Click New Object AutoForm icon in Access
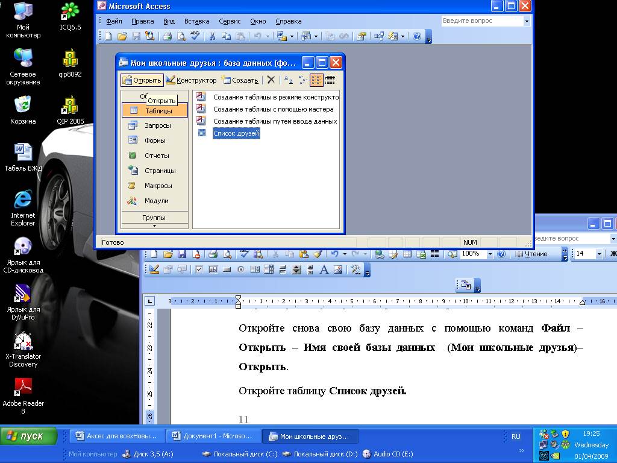This screenshot has height=463, width=617. 393,37
